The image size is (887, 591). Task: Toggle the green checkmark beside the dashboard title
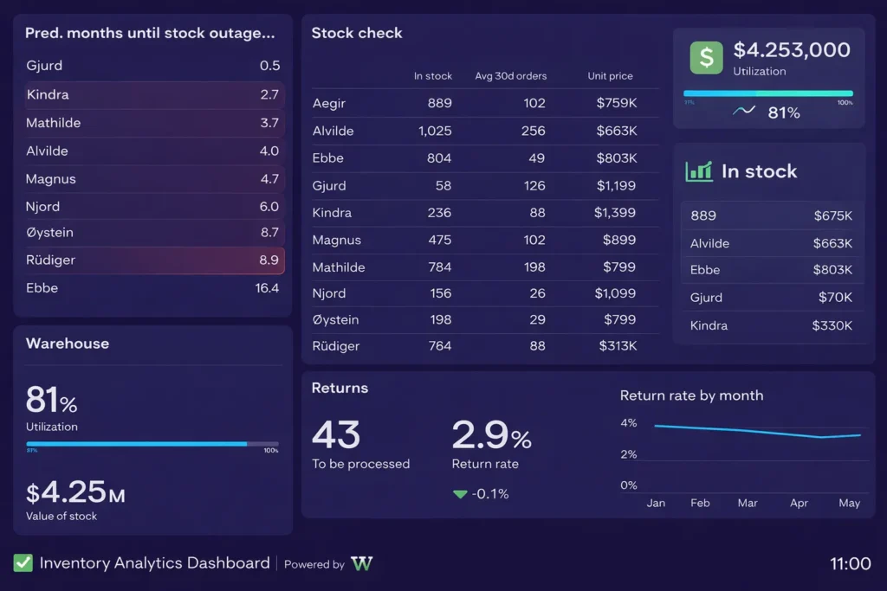(23, 562)
